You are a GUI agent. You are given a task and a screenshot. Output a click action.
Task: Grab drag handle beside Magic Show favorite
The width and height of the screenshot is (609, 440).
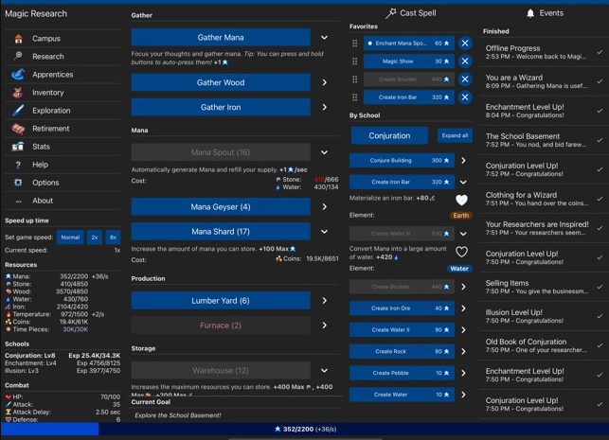pos(354,61)
